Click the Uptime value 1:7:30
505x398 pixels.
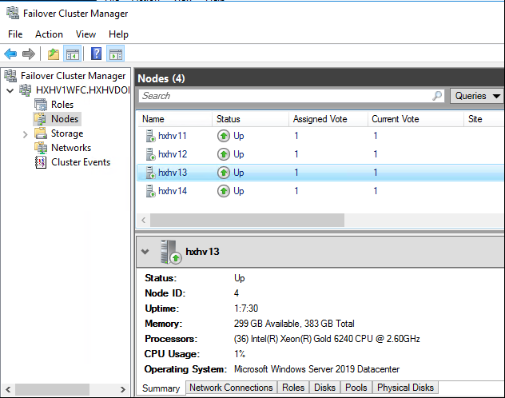(x=246, y=308)
